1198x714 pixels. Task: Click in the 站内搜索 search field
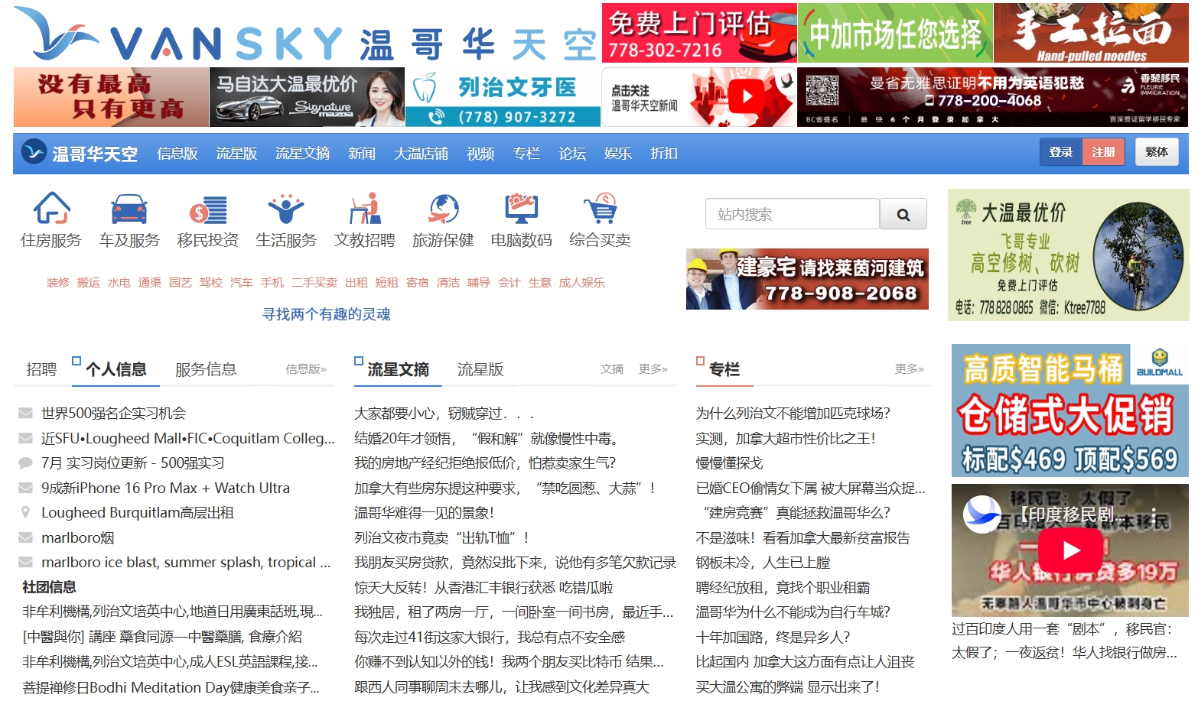793,214
